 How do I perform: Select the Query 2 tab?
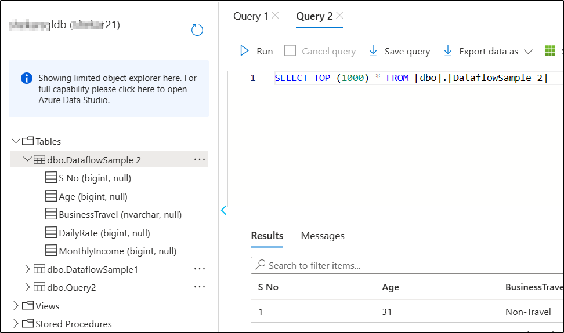314,16
